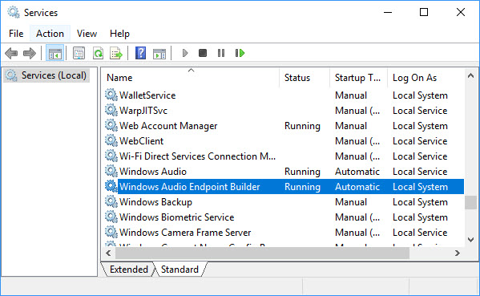Click gear icon next to Wi-Fi Direct Services
Screen dimensions: 480x296
click(111, 156)
